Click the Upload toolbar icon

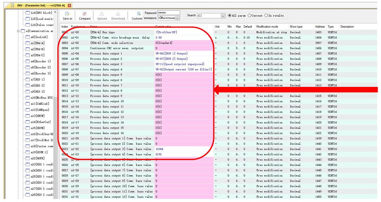coord(102,13)
